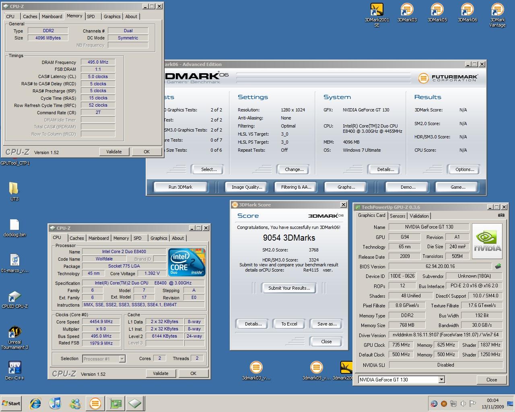Switch to GPU-Z taskbar button
This screenshot has width=515, height=412.
tap(115, 403)
